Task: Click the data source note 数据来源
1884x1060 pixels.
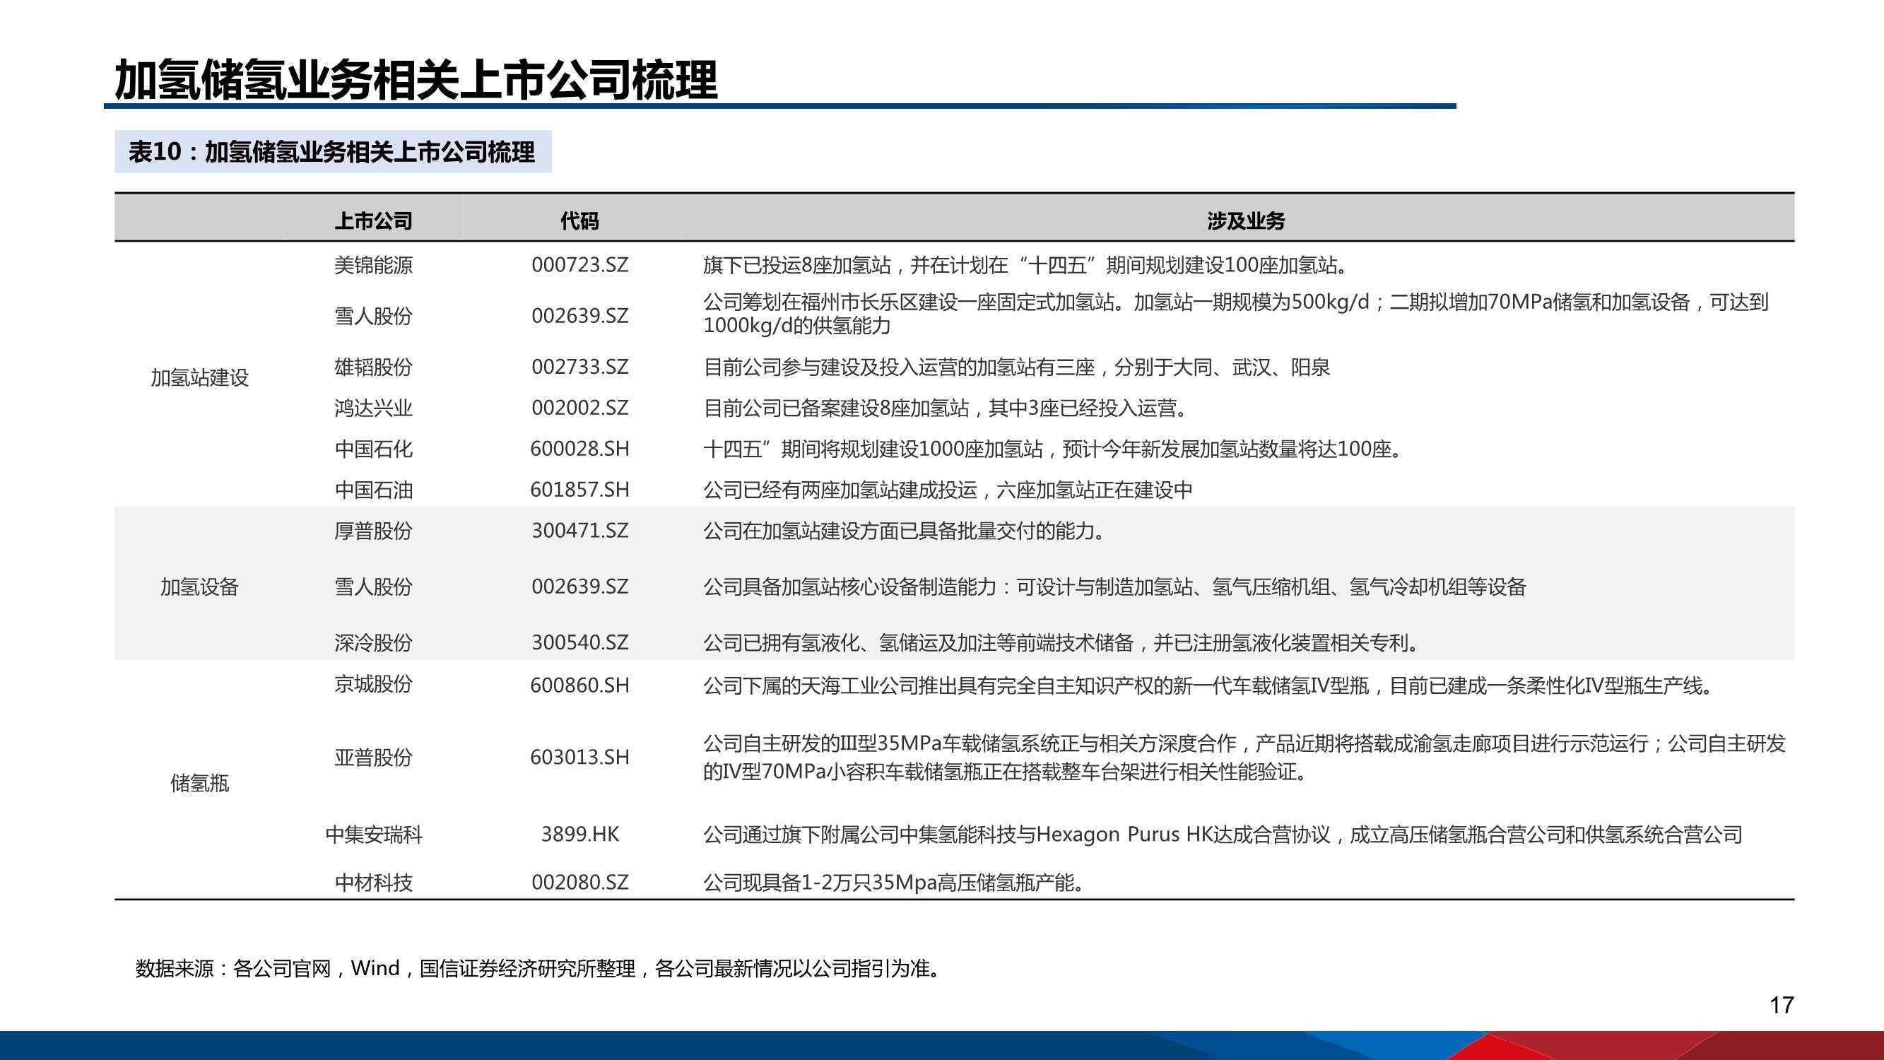Action: coord(540,969)
